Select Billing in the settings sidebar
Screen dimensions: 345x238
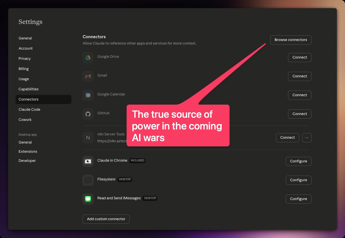pos(24,69)
